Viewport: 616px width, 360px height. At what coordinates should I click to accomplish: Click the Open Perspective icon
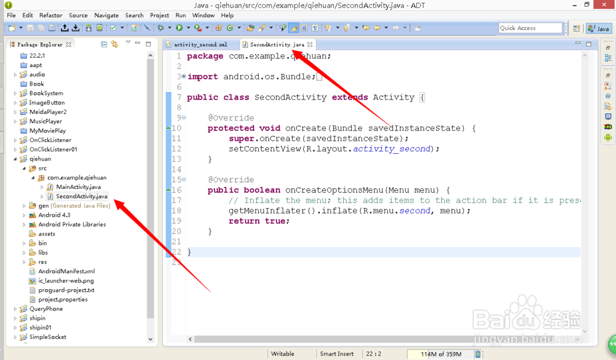(x=577, y=28)
